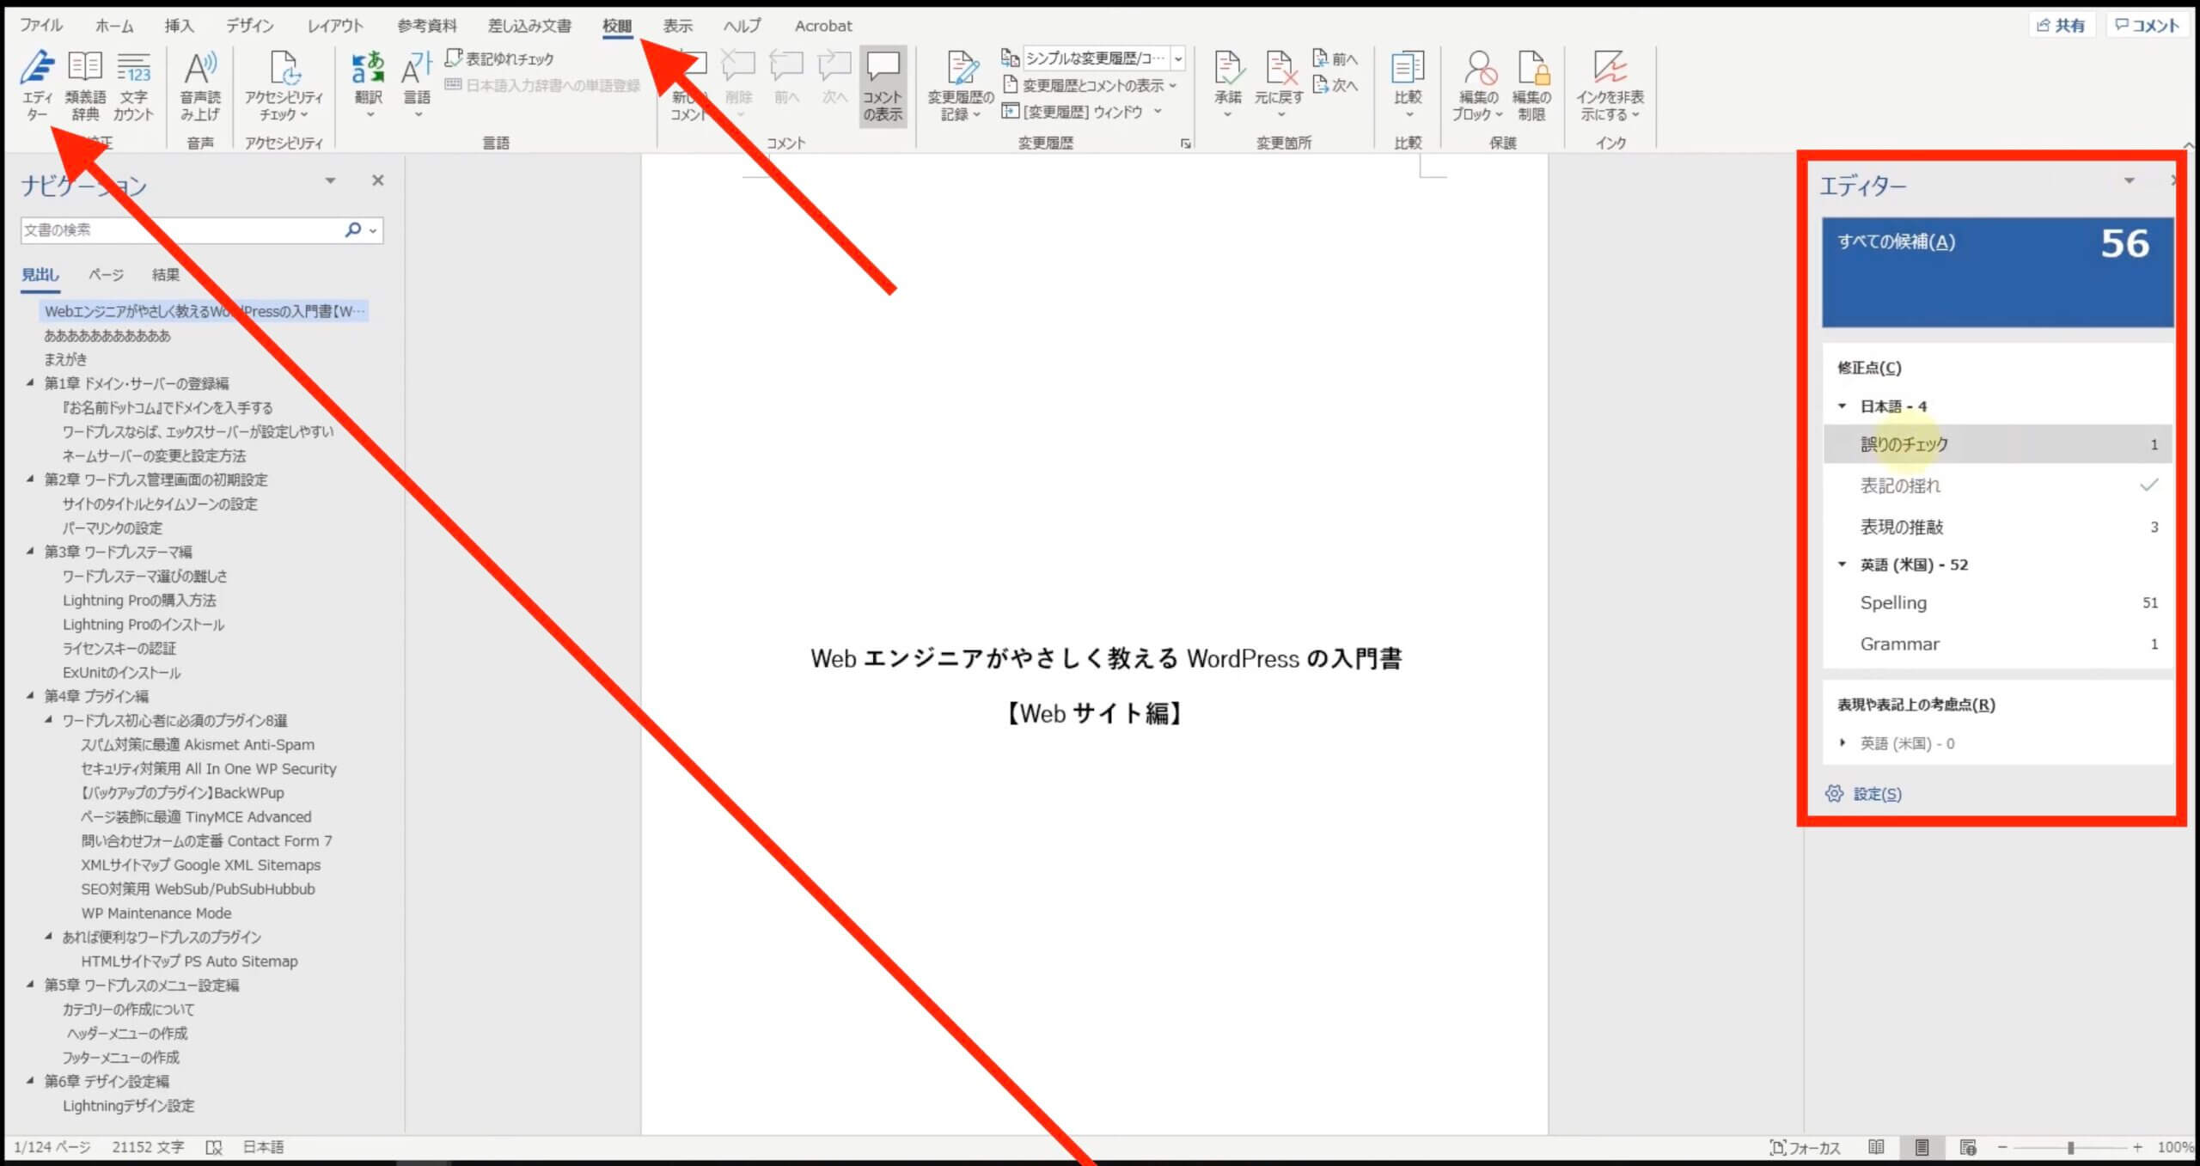The height and width of the screenshot is (1166, 2200).
Task: Switch to Print Layout view in status bar
Action: (1922, 1147)
